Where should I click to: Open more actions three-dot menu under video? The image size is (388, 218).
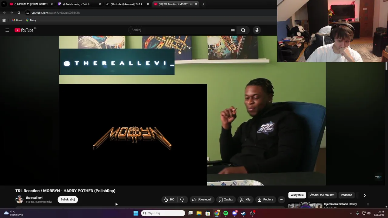point(281,200)
